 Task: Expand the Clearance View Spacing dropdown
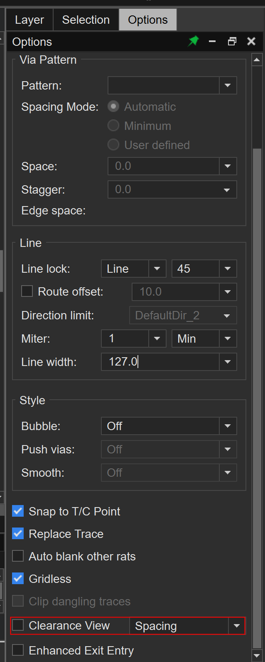pyautogui.click(x=237, y=626)
